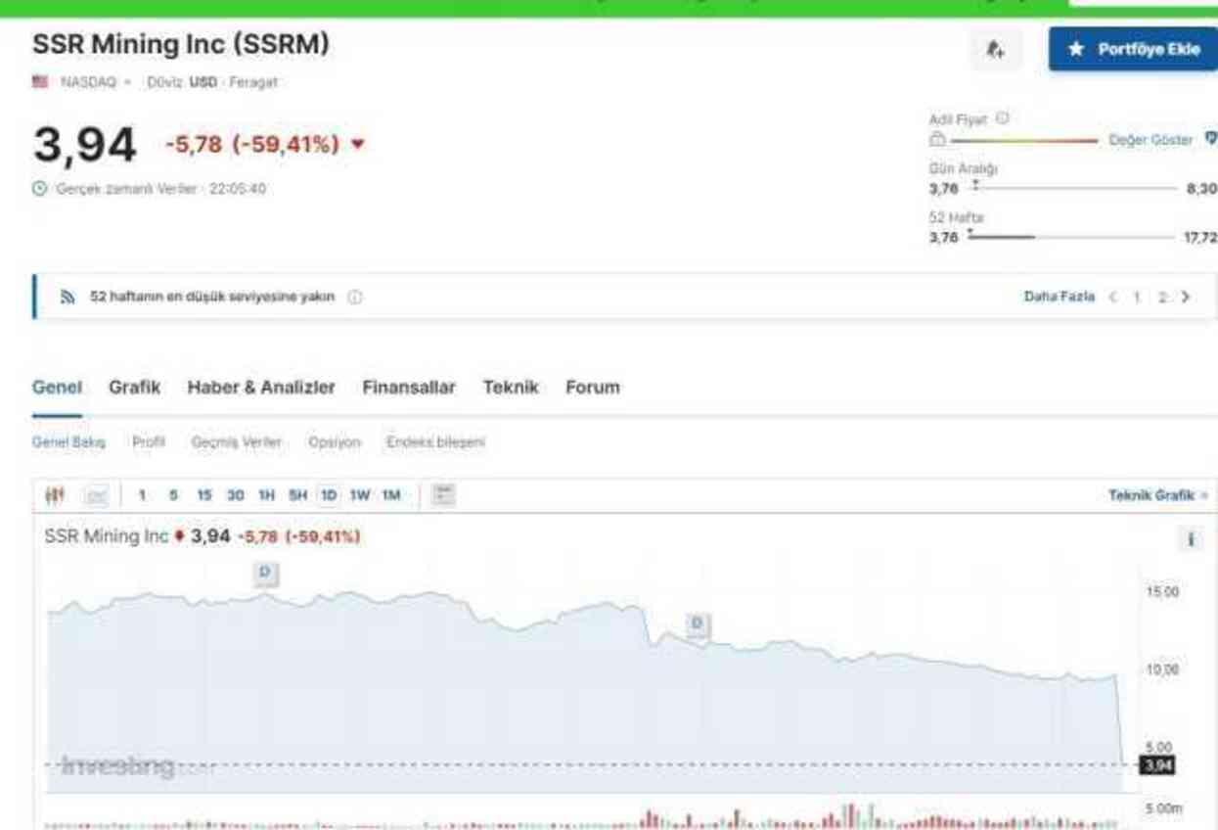Switch to the Finansallar tab
The width and height of the screenshot is (1218, 830).
408,388
